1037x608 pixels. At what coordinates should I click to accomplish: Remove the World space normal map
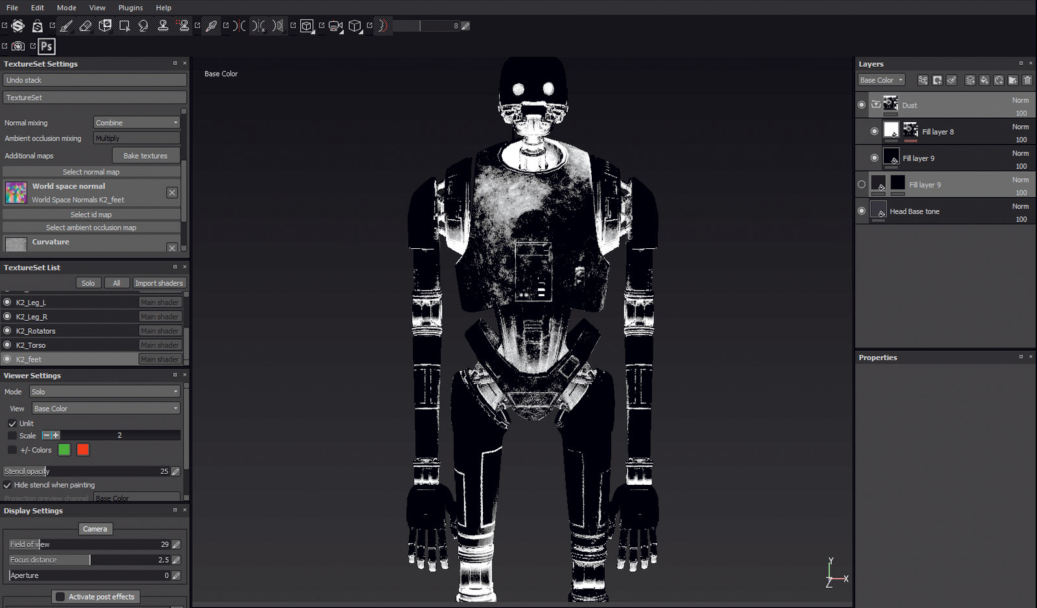[172, 193]
